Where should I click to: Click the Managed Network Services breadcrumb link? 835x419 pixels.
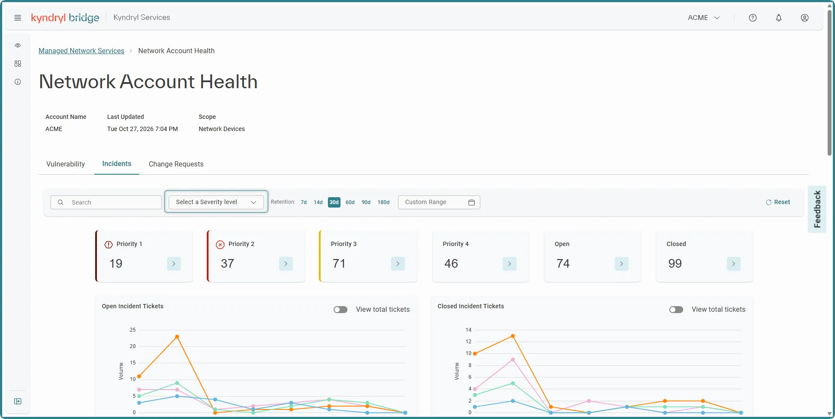pos(81,51)
